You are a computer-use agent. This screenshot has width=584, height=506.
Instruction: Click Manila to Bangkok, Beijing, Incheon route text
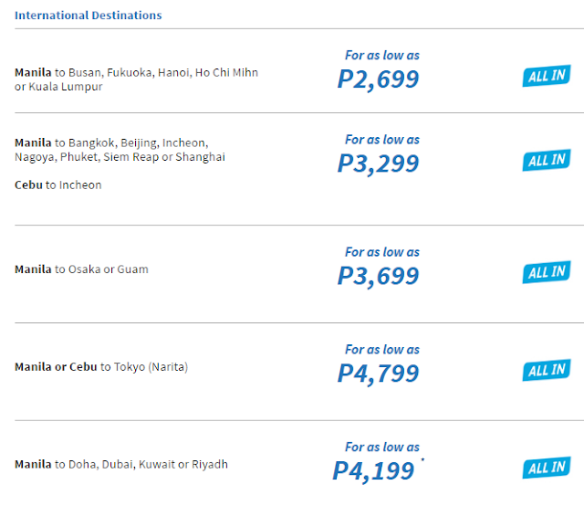120,150
